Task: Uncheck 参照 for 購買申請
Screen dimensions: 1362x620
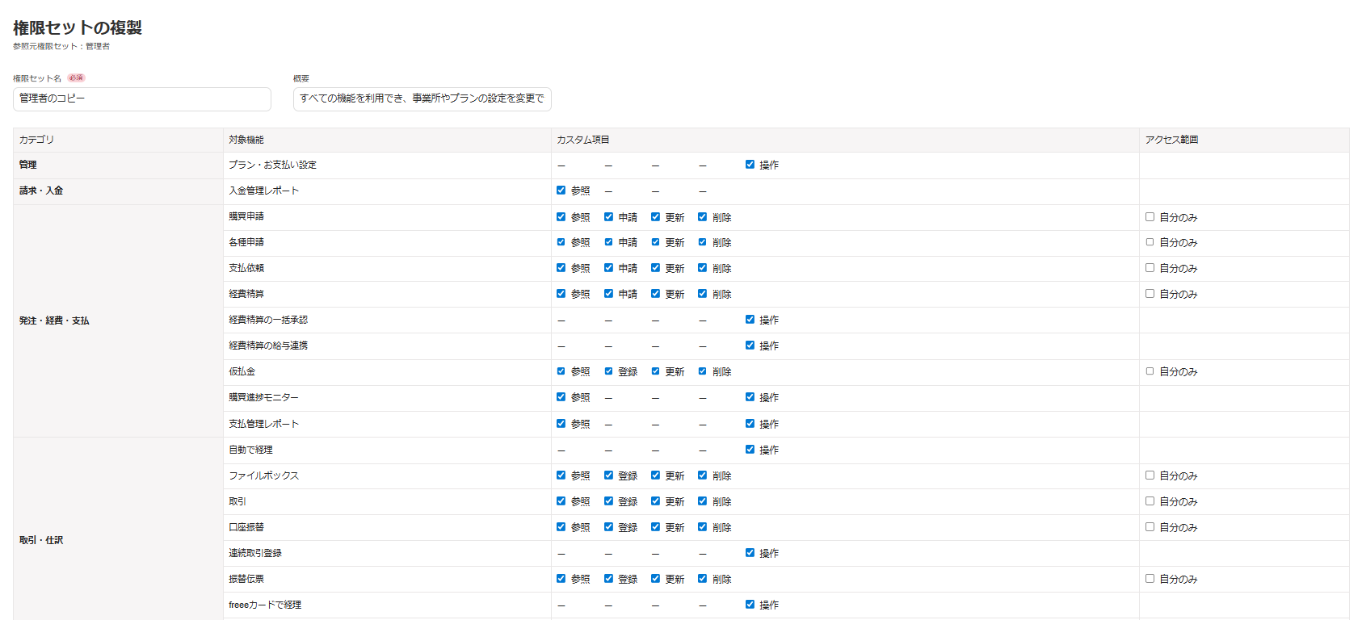Action: click(x=561, y=216)
